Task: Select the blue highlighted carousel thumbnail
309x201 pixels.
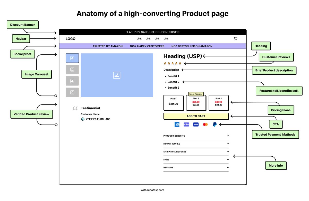Action: 72,58
